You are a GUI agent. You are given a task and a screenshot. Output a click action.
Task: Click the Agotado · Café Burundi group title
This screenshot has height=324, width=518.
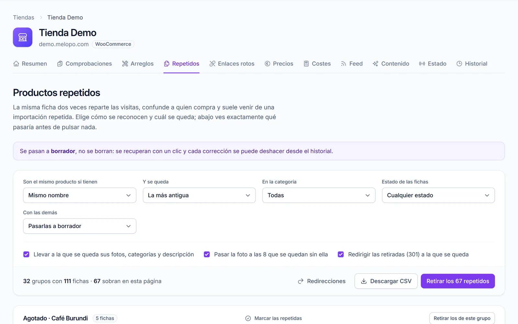pyautogui.click(x=55, y=318)
